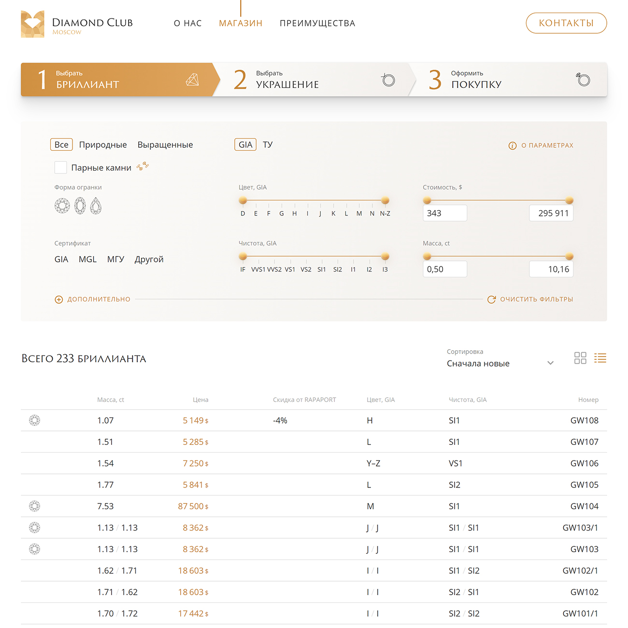Click the left color slider handle
This screenshot has height=628, width=628.
[x=243, y=200]
